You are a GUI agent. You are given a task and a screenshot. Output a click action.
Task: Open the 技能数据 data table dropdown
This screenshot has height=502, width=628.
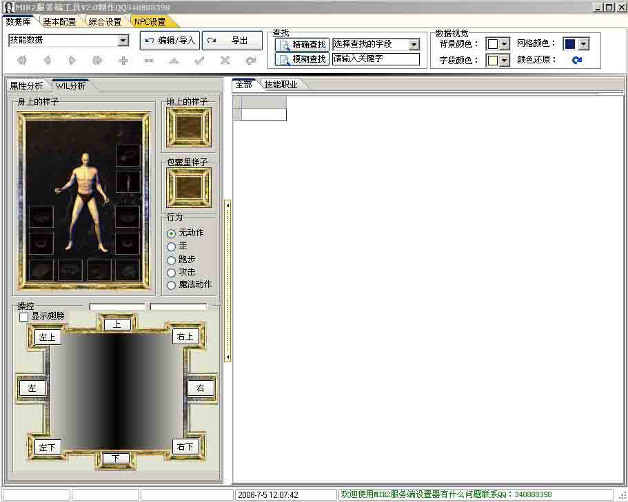coord(123,41)
